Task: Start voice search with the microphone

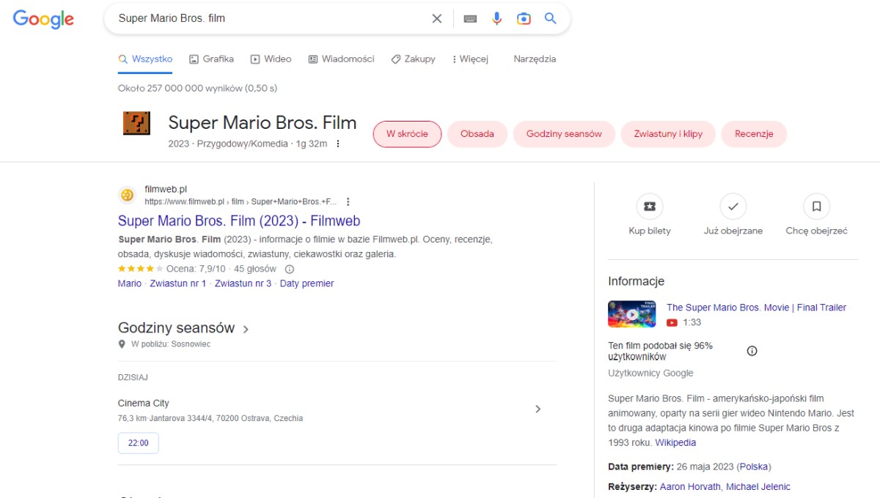Action: pyautogui.click(x=496, y=18)
